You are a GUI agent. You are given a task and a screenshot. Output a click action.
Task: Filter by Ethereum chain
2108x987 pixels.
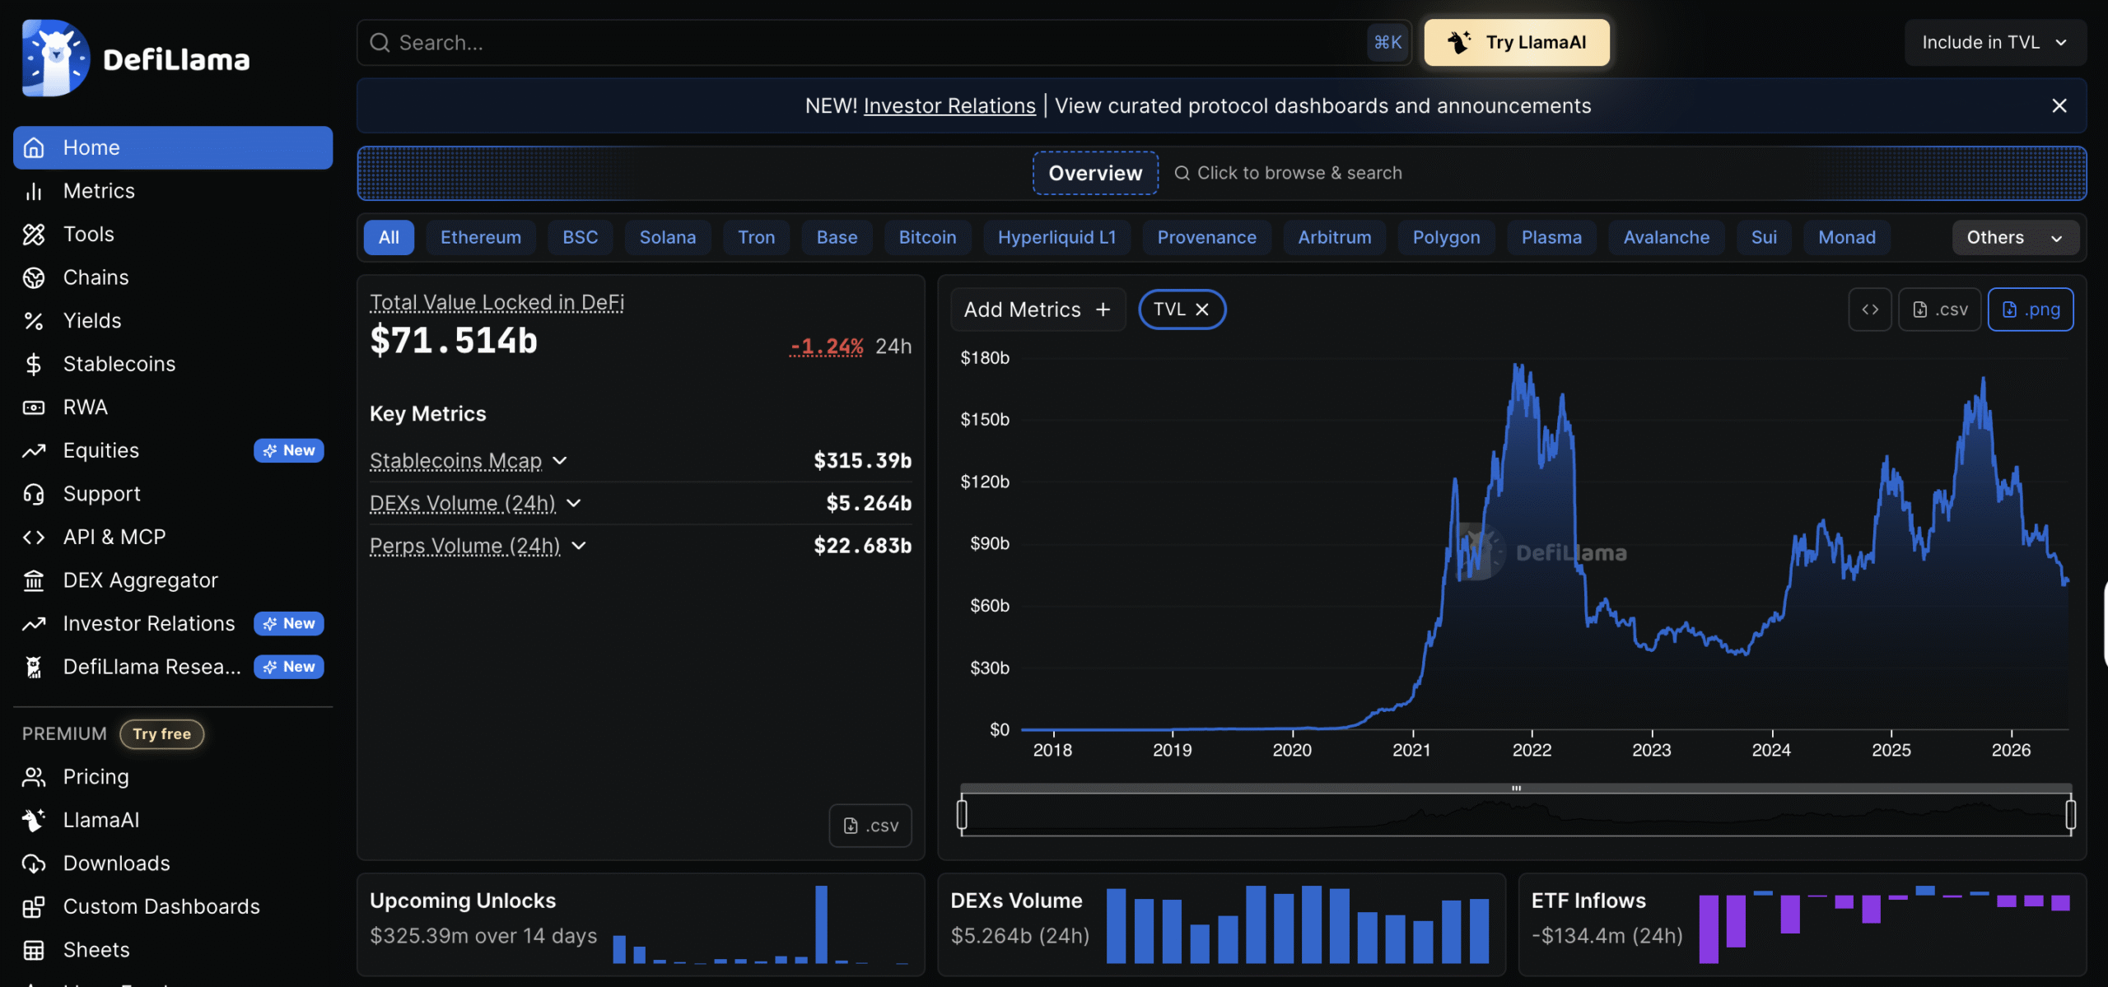pos(481,238)
